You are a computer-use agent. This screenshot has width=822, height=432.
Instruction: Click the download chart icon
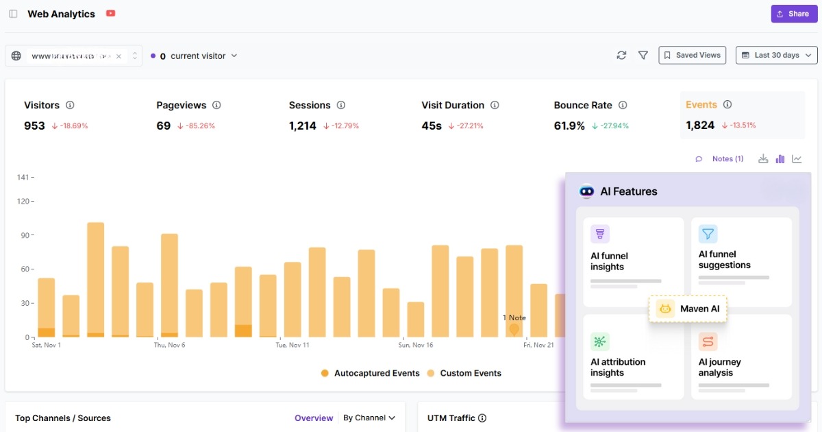[763, 158]
